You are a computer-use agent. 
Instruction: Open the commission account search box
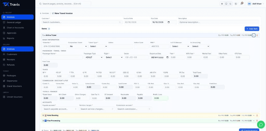134,109
